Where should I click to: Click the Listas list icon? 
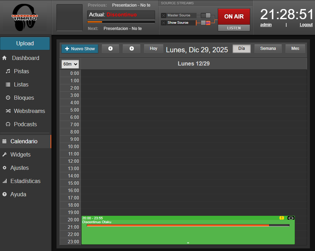tap(8, 84)
